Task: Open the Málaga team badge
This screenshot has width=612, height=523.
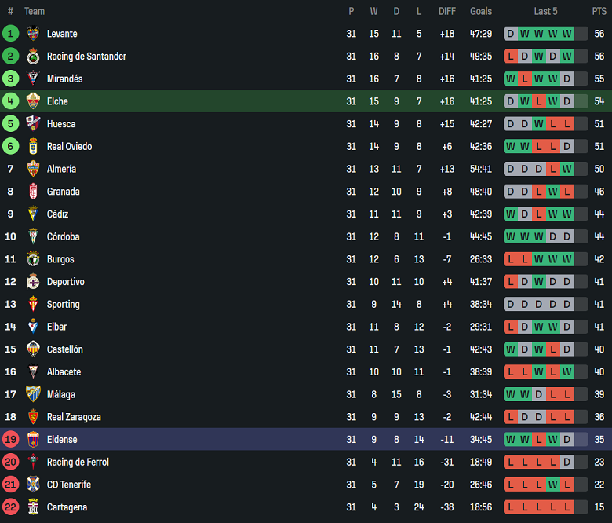Action: pos(33,394)
